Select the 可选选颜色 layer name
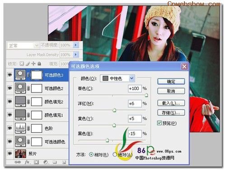This screenshot has height=171, width=226. click(x=55, y=142)
